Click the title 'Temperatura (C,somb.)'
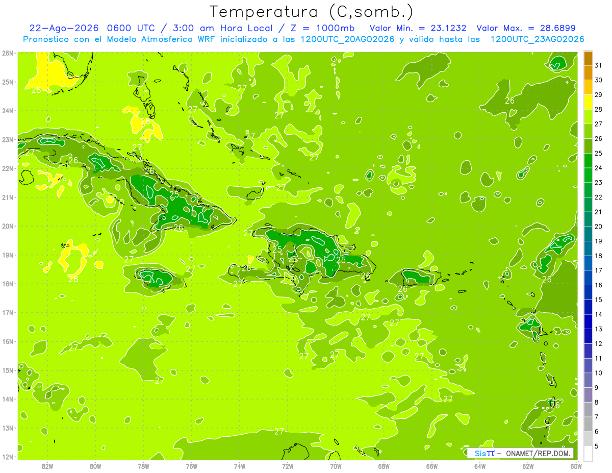612x473 pixels. pyautogui.click(x=312, y=12)
